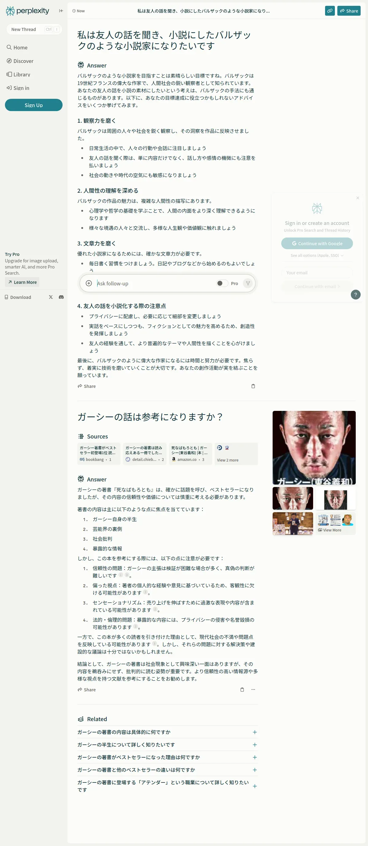The width and height of the screenshot is (368, 846).
Task: Open the small left face thumbnail
Action: click(x=293, y=498)
